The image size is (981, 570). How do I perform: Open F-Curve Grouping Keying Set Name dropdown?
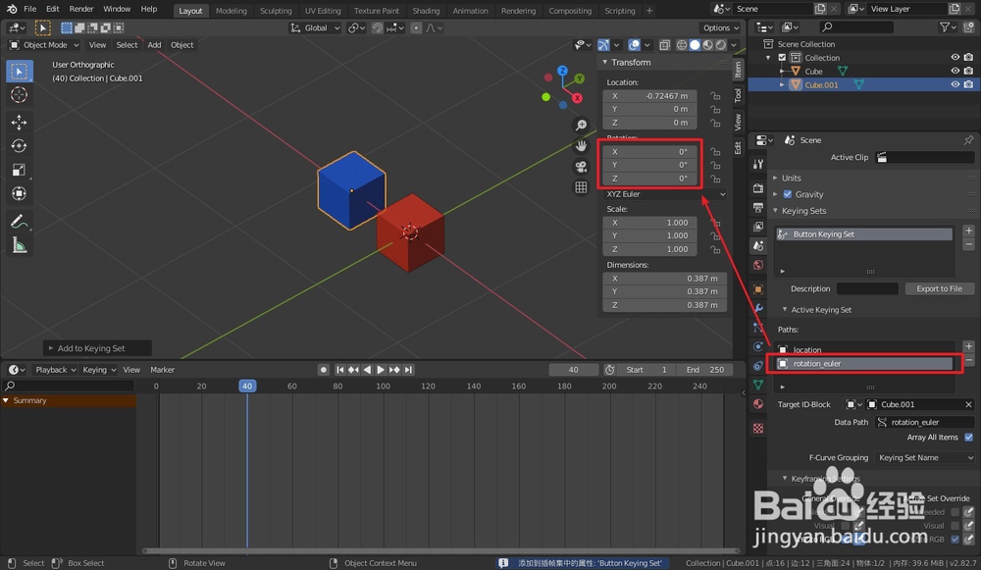click(925, 458)
